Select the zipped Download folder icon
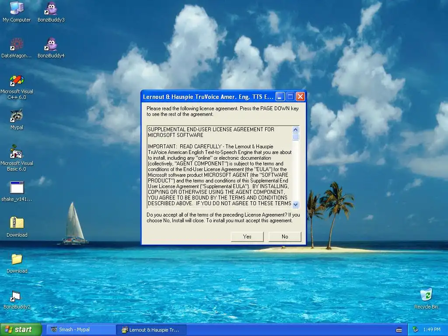 (17, 227)
